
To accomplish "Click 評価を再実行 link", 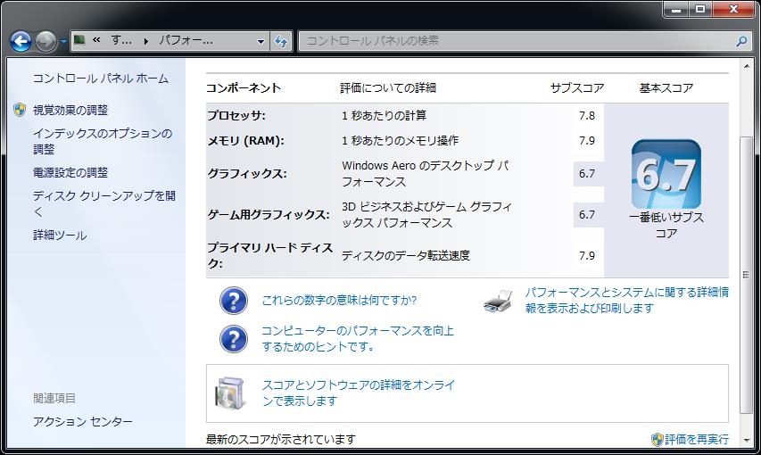I will point(697,440).
